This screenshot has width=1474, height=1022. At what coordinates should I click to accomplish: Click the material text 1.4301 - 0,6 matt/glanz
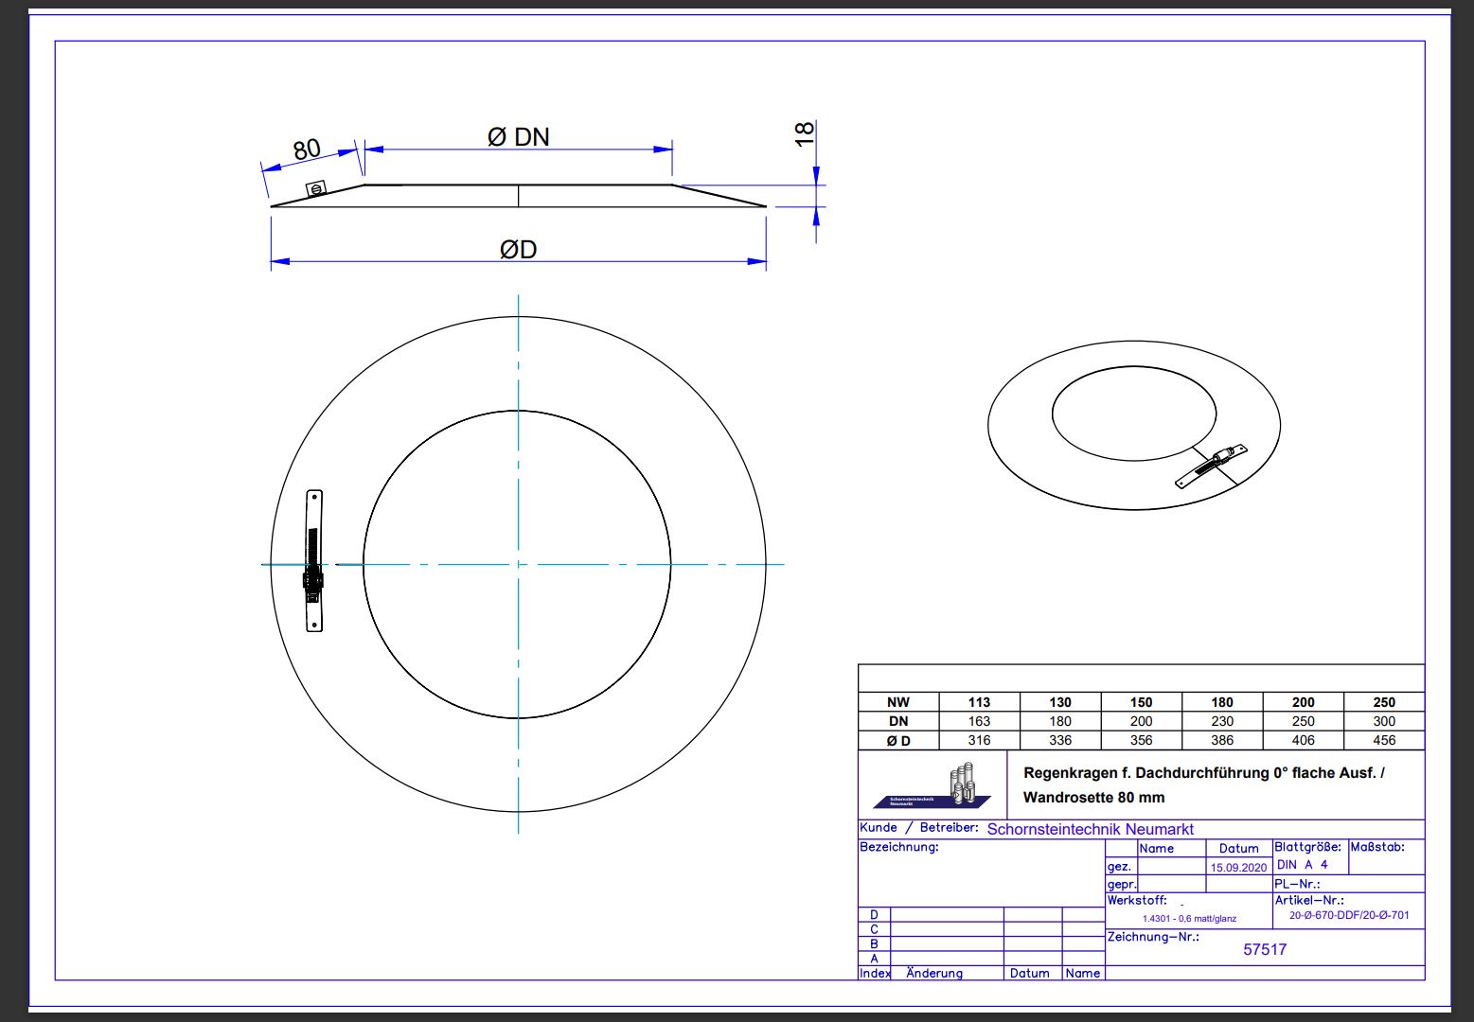[1189, 918]
